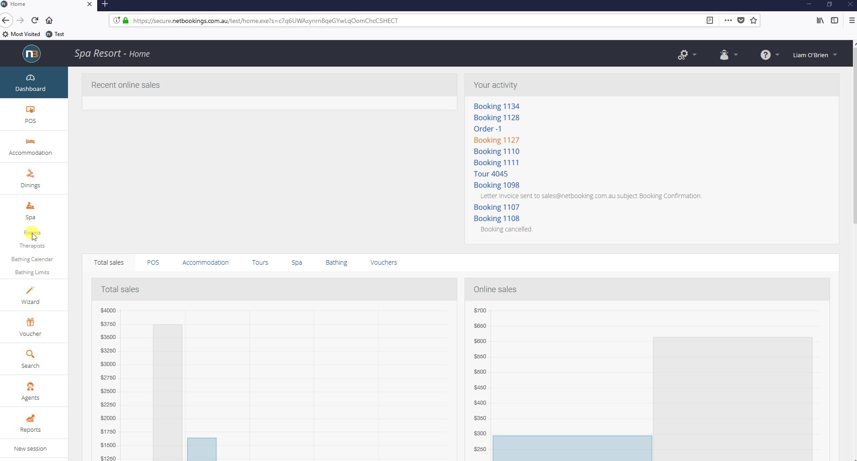Screen dimensions: 857x461
Task: Select the Total sales tab
Action: [108, 262]
